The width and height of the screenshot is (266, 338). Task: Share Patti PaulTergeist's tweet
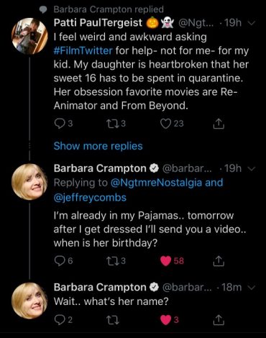[219, 124]
